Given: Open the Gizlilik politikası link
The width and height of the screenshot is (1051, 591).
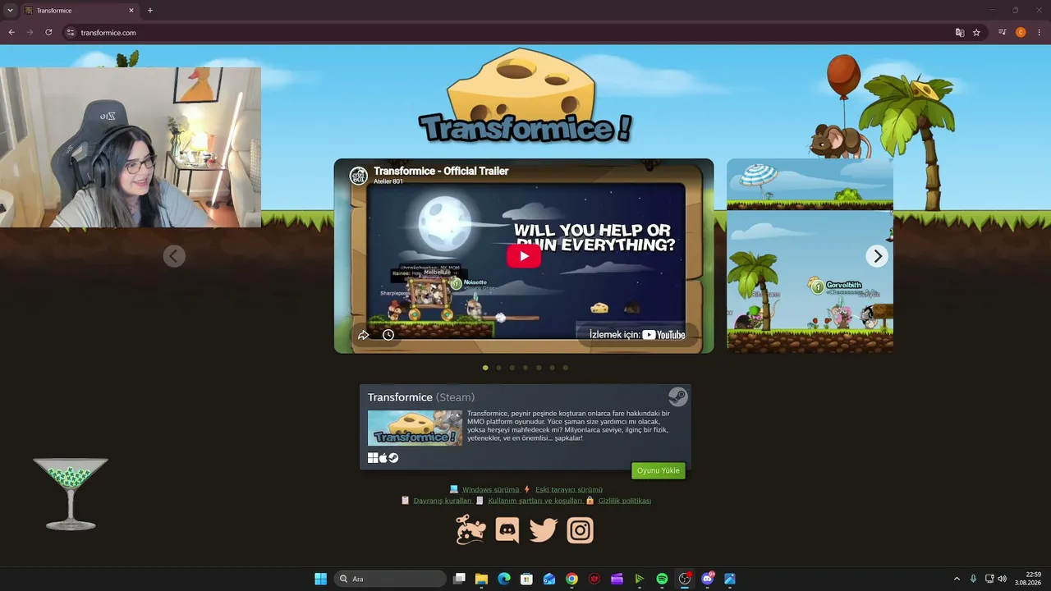Looking at the screenshot, I should 625,501.
